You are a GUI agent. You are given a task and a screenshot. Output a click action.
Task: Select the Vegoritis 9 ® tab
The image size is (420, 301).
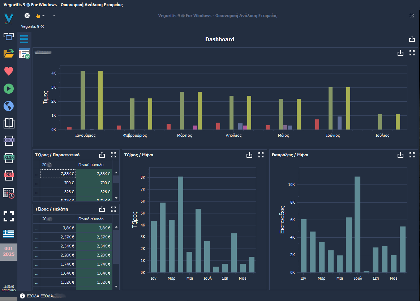33,26
